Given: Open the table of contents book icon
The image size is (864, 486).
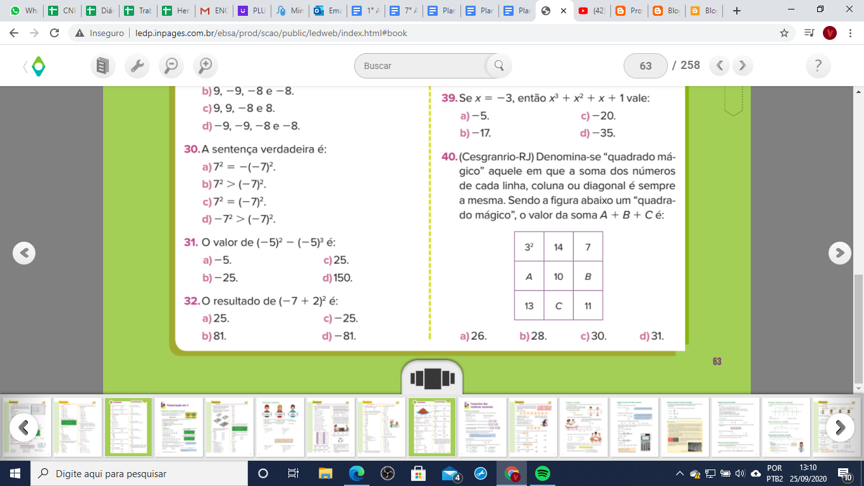Looking at the screenshot, I should pos(103,66).
